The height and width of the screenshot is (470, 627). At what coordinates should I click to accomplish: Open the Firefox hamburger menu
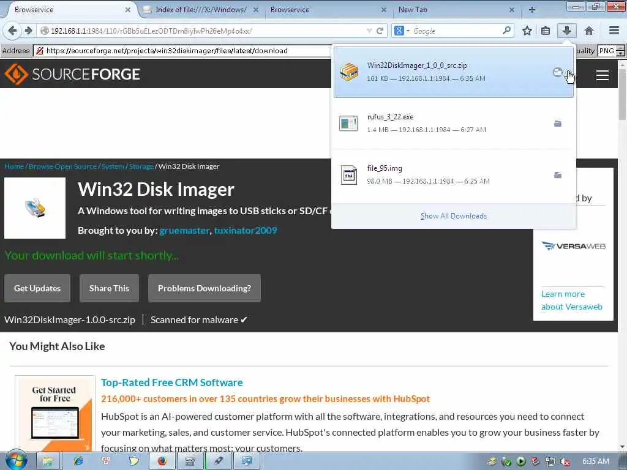614,31
